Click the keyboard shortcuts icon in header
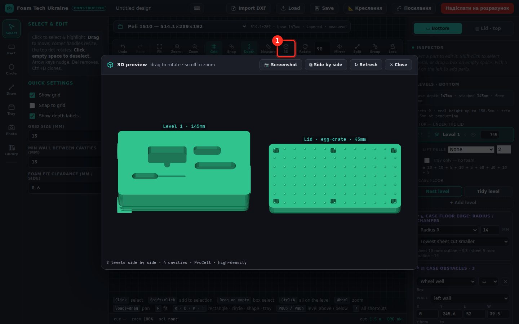Viewport: 519px width, 324px height. [197, 8]
